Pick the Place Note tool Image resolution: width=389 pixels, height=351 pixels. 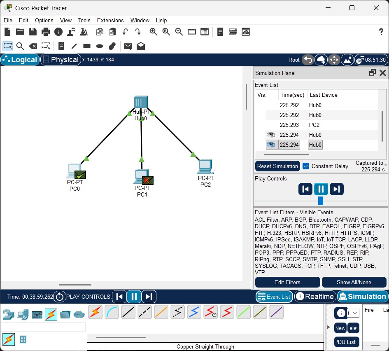pos(61,46)
